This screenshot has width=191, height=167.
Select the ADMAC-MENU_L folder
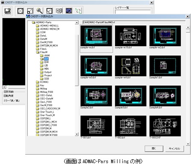[49, 26]
